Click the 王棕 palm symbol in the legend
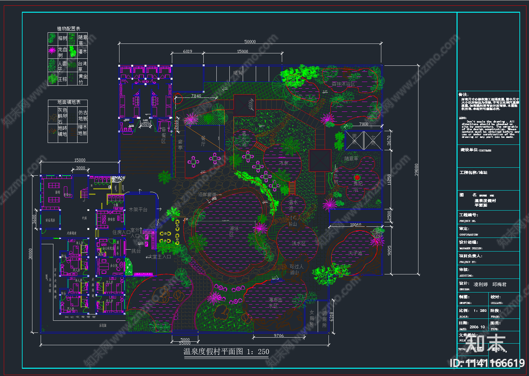The height and width of the screenshot is (376, 529). [53, 79]
